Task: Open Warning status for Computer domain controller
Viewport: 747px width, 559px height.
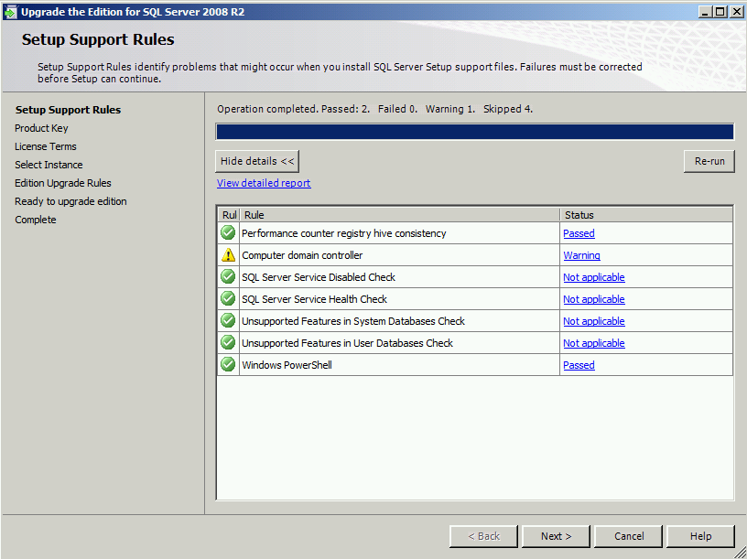Action: point(581,255)
